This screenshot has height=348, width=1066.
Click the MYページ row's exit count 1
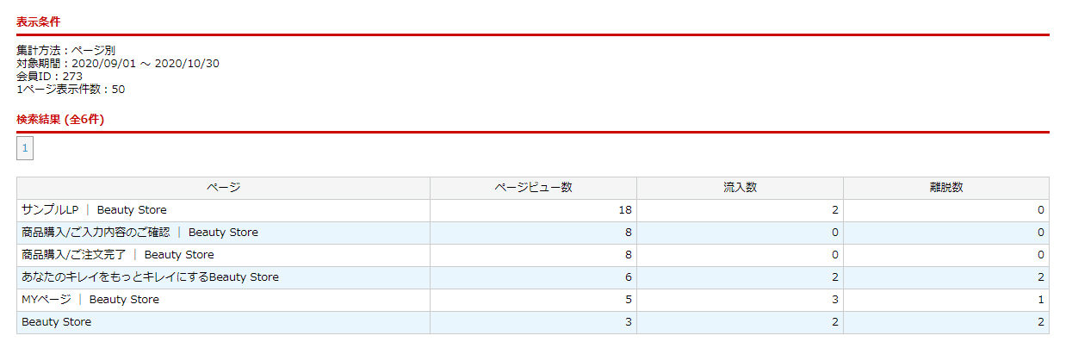click(1040, 300)
